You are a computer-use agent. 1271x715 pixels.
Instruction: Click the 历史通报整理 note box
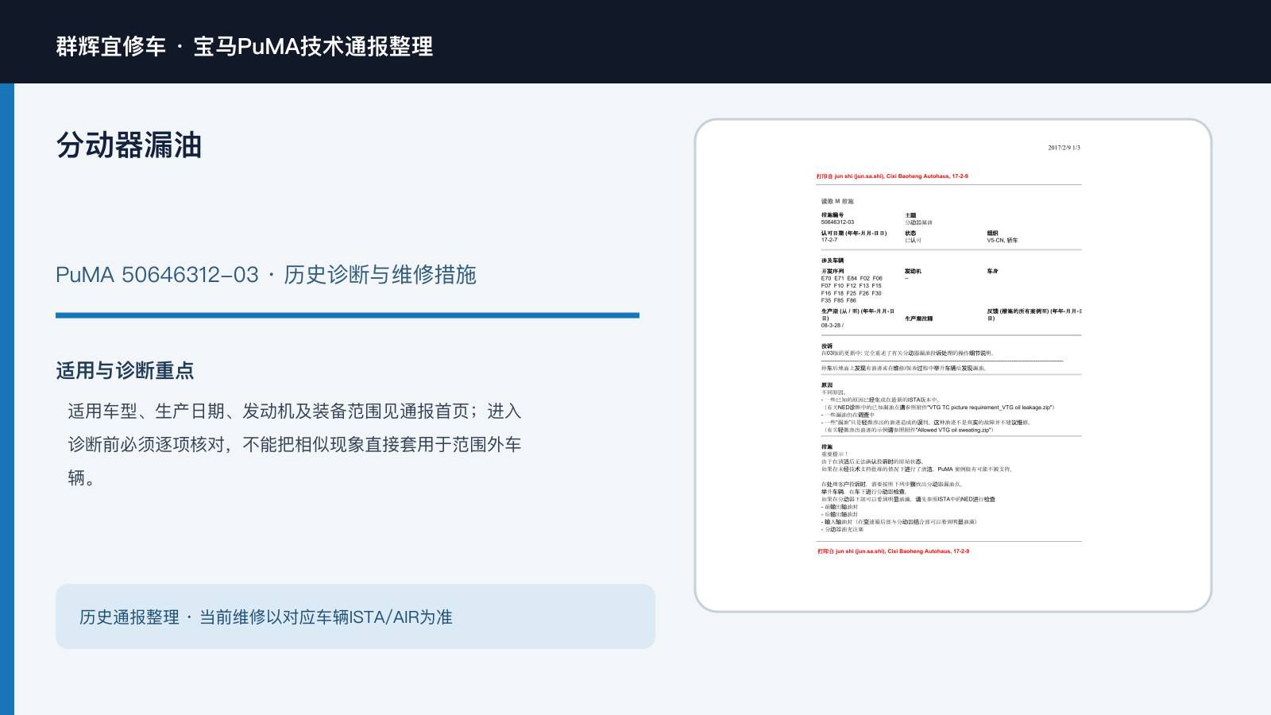click(355, 616)
